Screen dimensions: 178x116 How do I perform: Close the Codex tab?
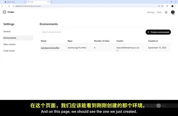pyautogui.click(x=48, y=2)
